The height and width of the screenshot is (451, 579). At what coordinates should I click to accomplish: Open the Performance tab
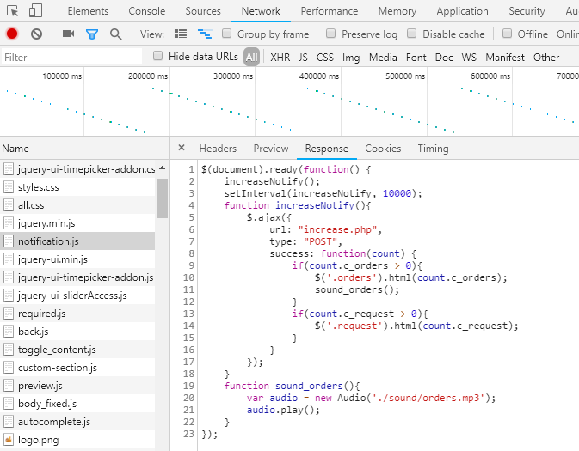point(329,11)
